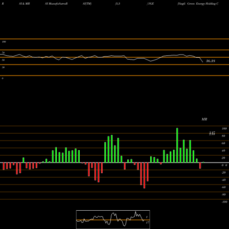Click the -80 label on MR right axis

(x=224, y=195)
